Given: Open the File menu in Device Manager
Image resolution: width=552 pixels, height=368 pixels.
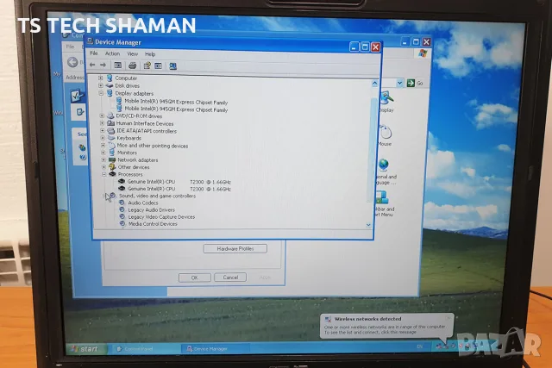Looking at the screenshot, I should coord(94,53).
